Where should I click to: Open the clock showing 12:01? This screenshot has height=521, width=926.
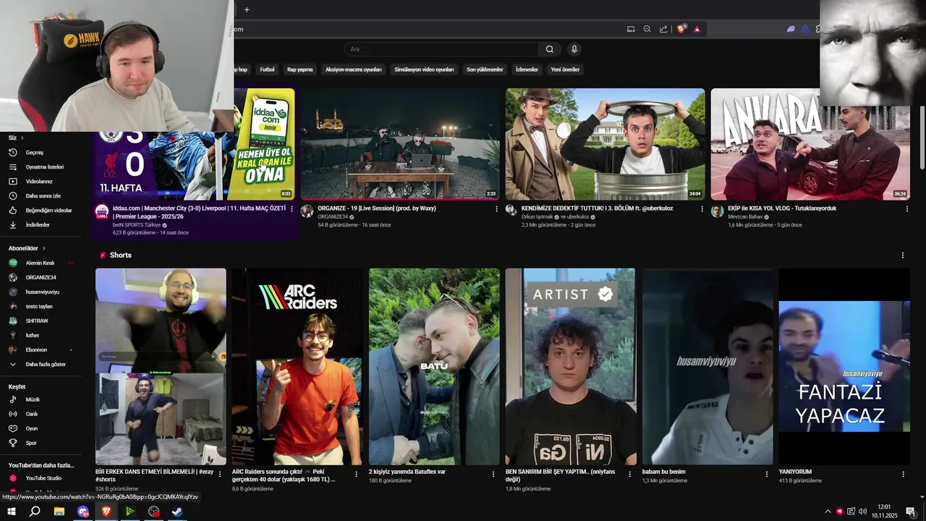coord(884,512)
